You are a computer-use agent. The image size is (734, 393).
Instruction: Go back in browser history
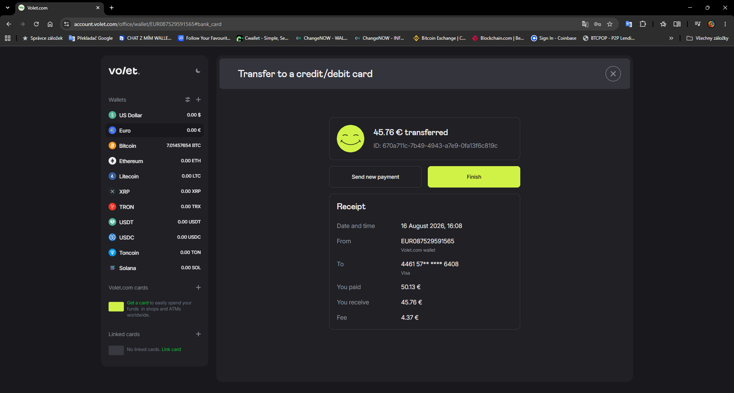pyautogui.click(x=9, y=24)
